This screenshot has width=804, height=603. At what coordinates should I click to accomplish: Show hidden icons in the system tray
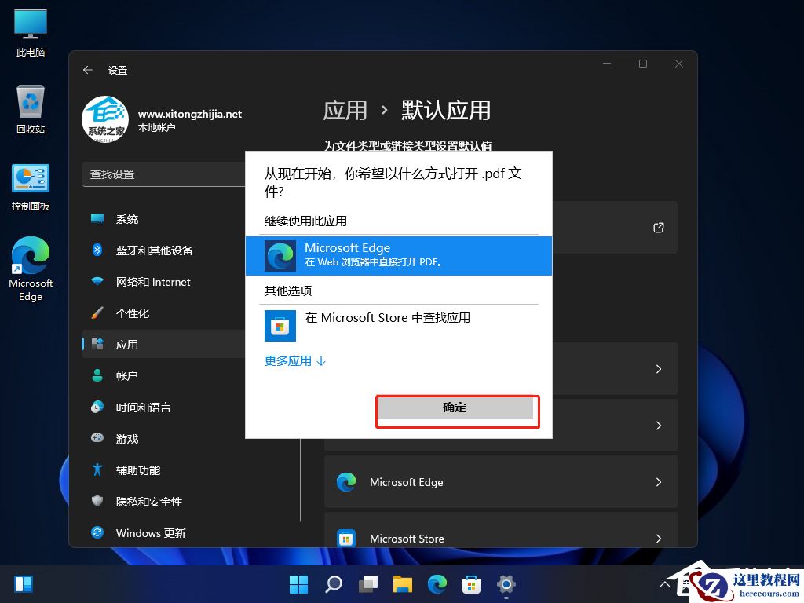tap(665, 584)
